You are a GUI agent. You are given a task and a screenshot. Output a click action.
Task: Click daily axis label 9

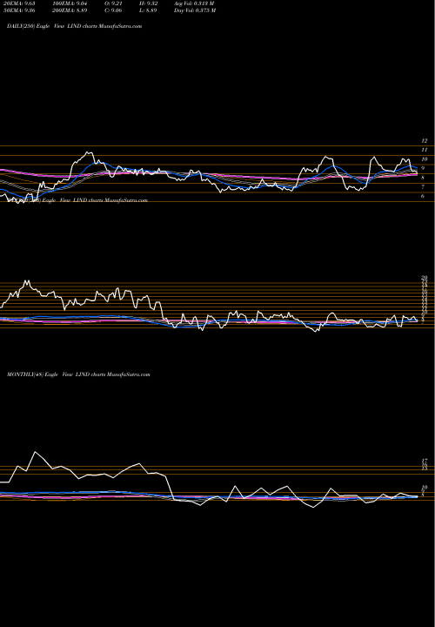[423, 168]
